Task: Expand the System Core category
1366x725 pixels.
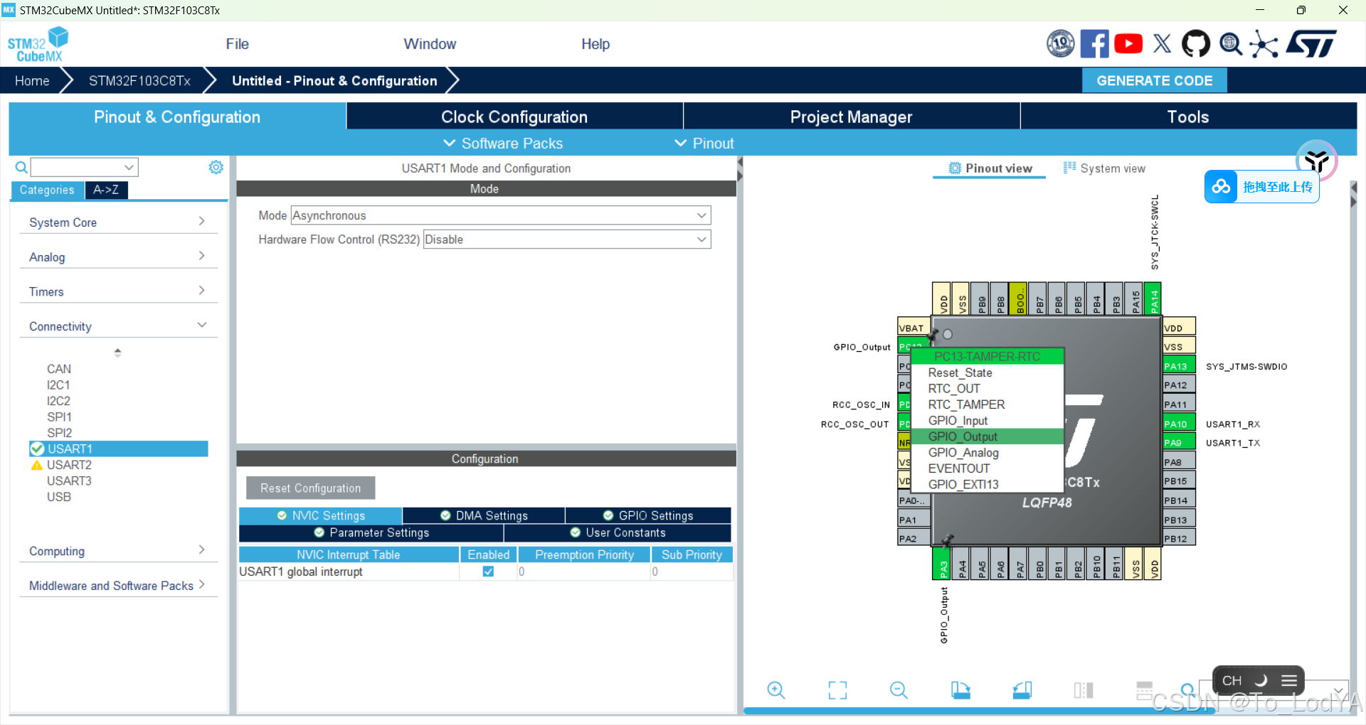Action: tap(118, 222)
